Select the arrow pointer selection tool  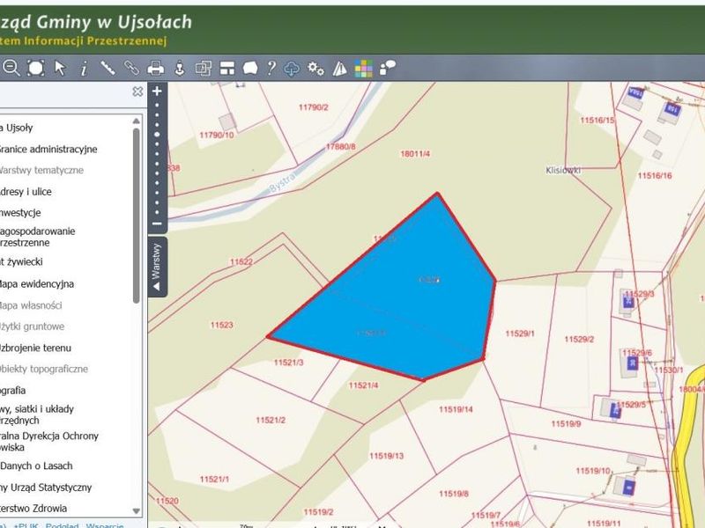pyautogui.click(x=60, y=69)
